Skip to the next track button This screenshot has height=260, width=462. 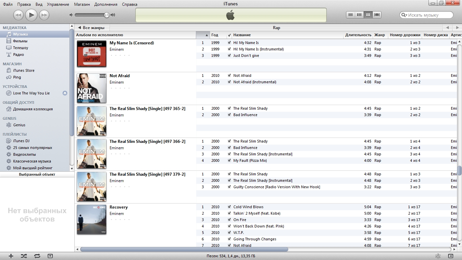click(x=44, y=15)
